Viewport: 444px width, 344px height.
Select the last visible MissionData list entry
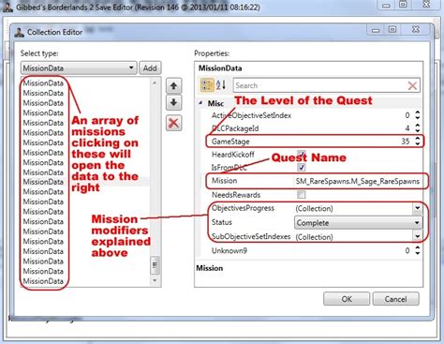click(43, 281)
